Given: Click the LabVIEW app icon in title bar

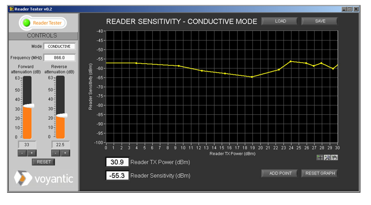Looking at the screenshot, I should 12,9.
